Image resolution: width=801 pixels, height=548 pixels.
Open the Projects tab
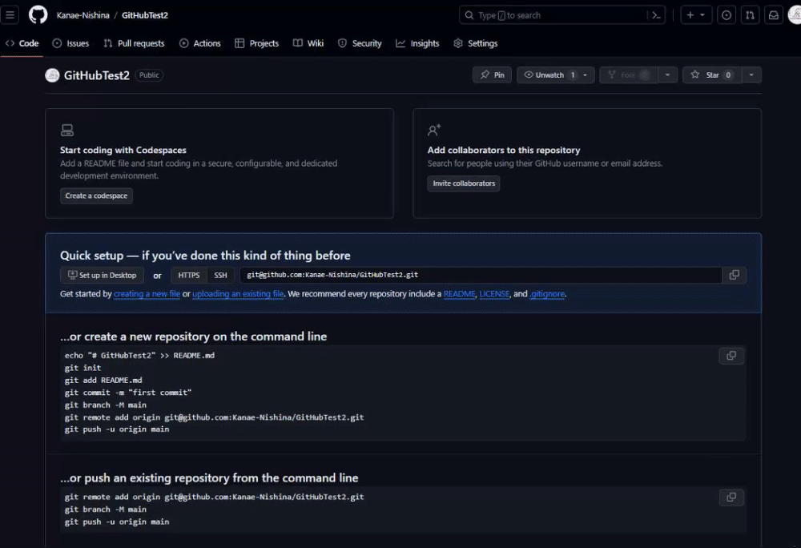pos(256,43)
